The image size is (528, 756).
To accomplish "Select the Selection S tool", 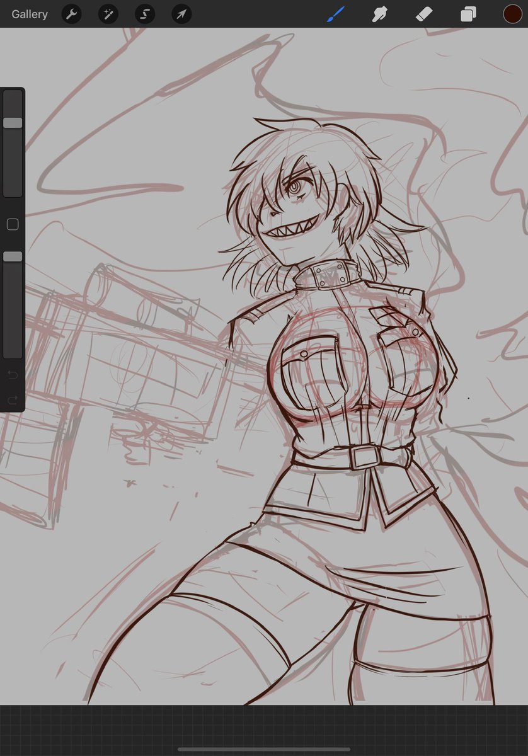I will coord(145,14).
